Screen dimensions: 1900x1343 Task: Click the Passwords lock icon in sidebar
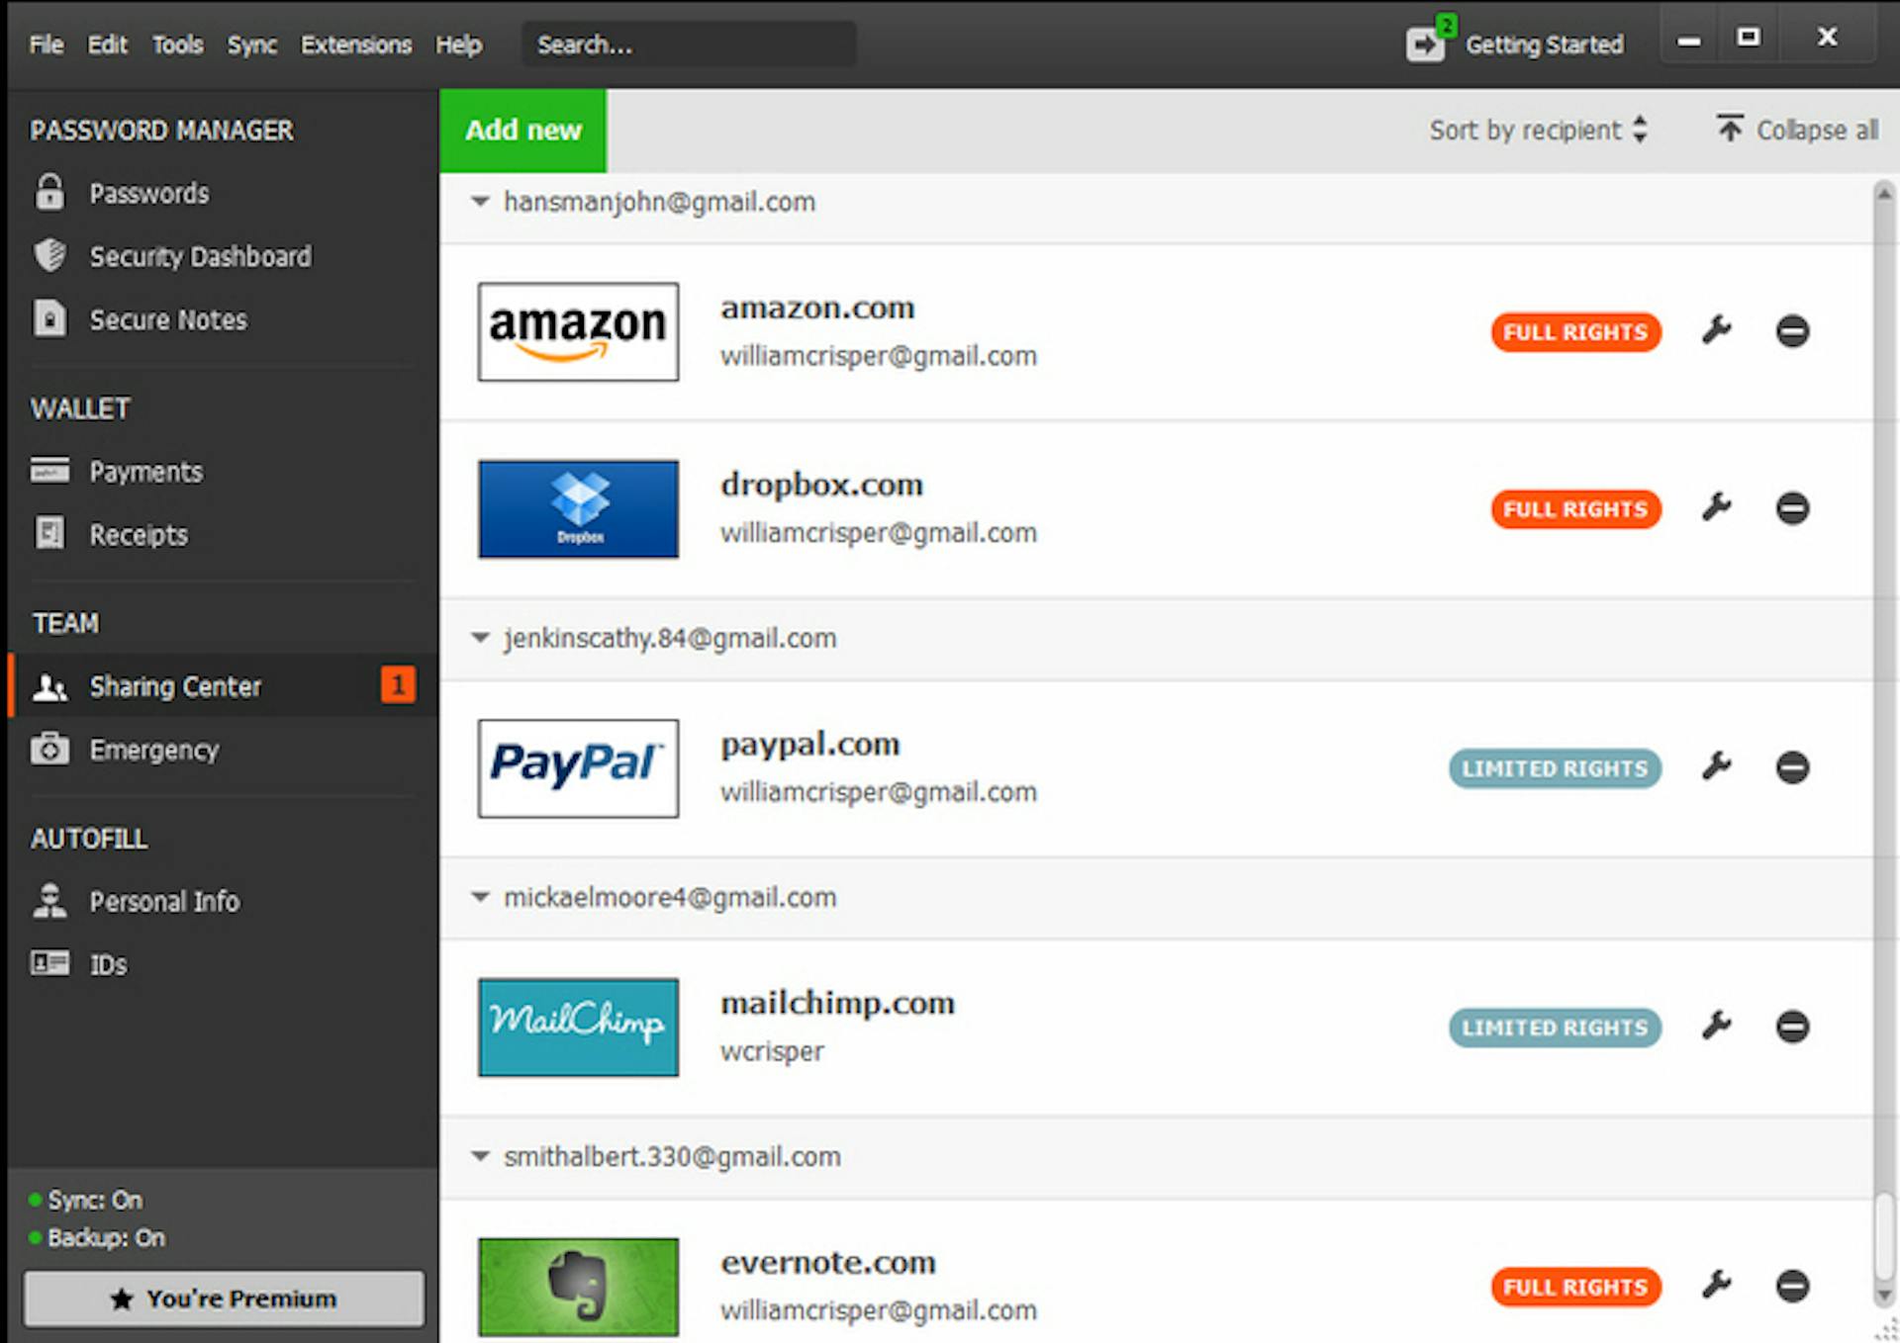click(49, 192)
